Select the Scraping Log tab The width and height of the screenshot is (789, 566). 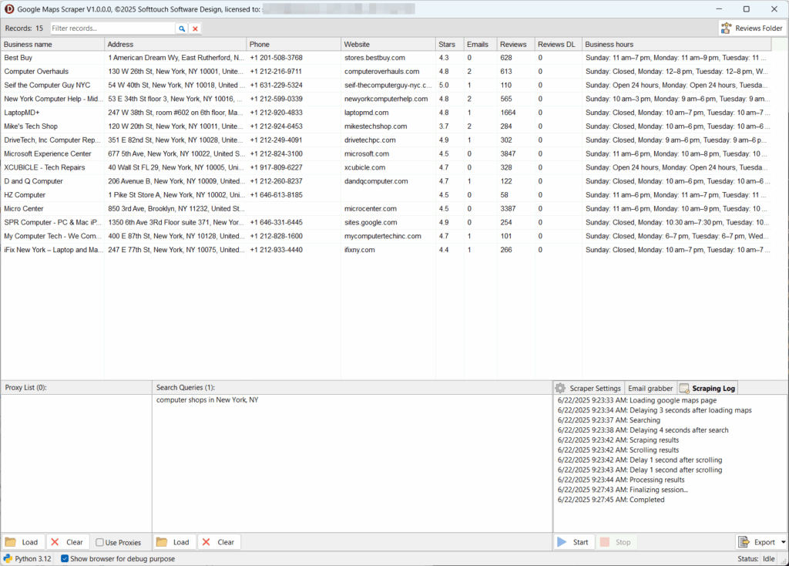point(707,388)
